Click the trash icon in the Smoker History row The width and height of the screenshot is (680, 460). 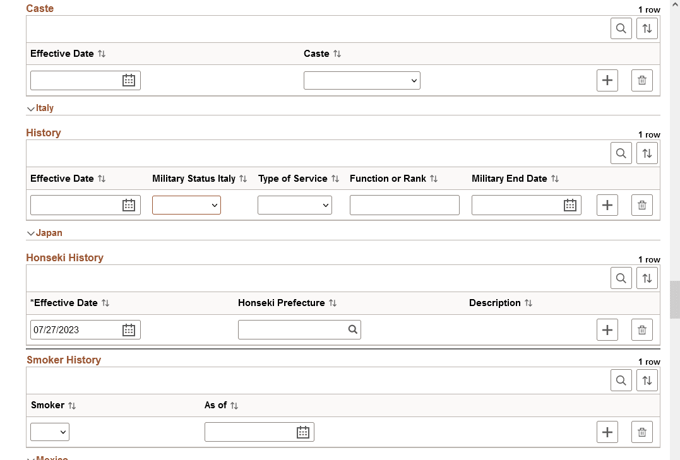(641, 432)
